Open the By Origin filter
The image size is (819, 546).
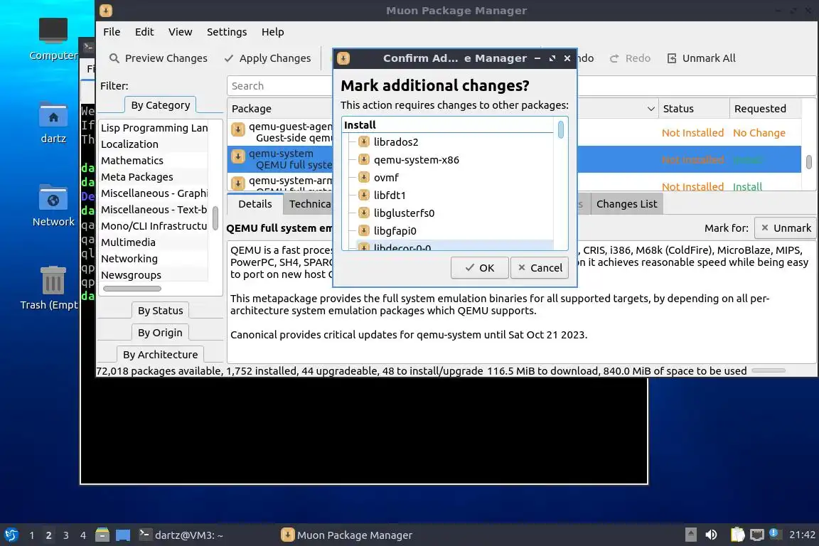click(x=161, y=332)
